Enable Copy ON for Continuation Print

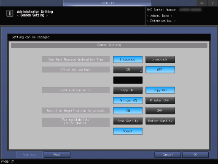click(x=128, y=90)
